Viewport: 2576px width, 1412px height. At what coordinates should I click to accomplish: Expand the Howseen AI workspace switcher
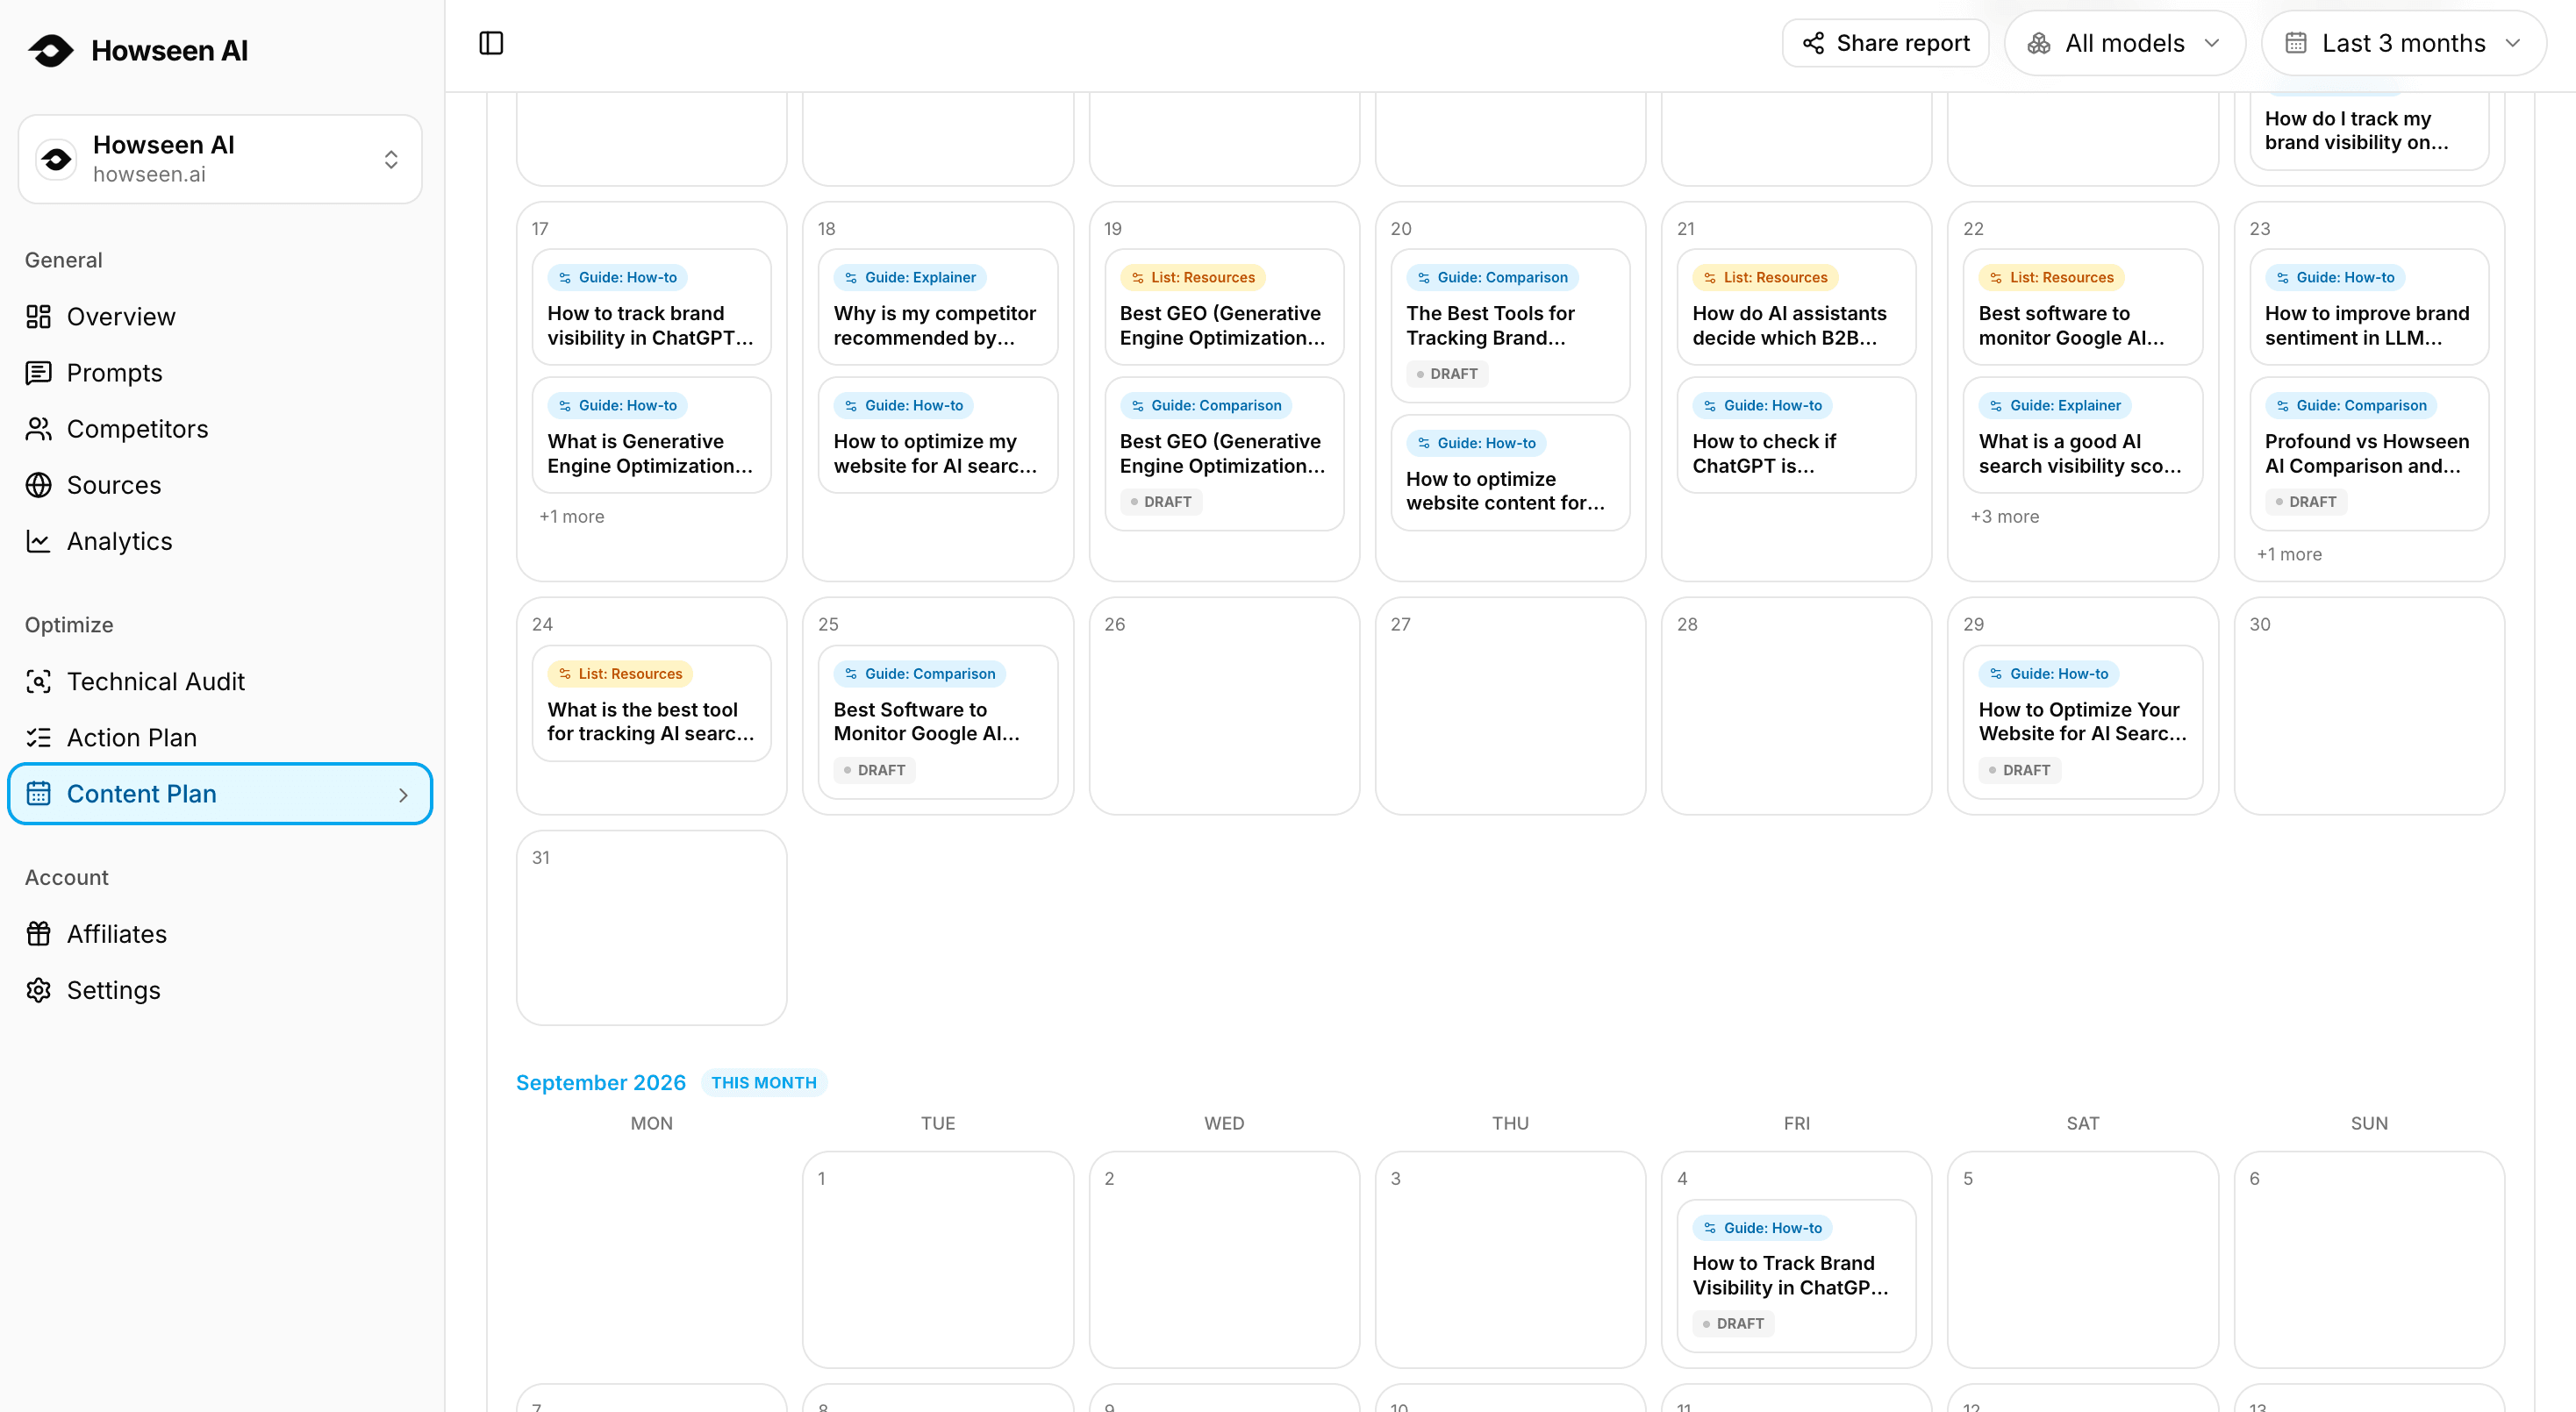coord(220,159)
